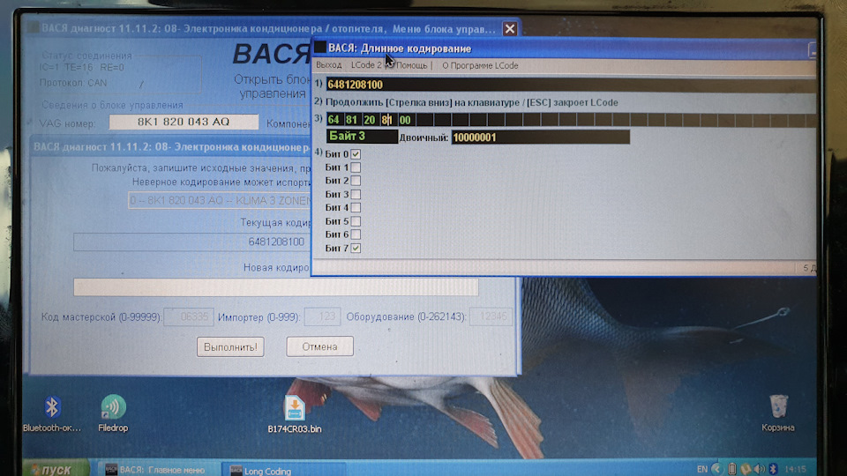Open the LCode 2 menu
The image size is (847, 476).
[366, 65]
